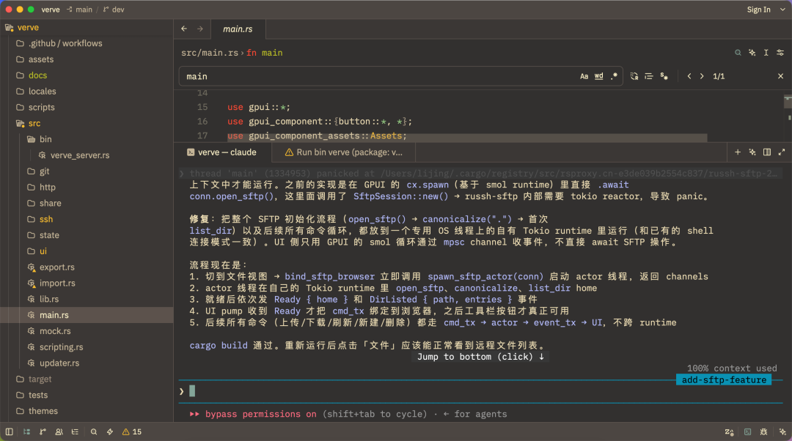Open the git panel icon

tap(43, 432)
